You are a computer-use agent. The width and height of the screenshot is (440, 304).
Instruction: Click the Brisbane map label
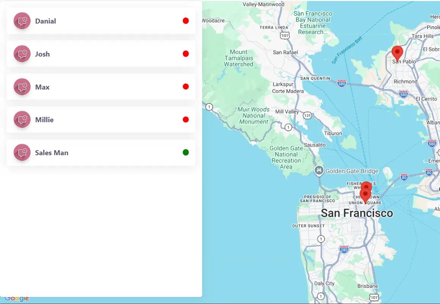[367, 286]
